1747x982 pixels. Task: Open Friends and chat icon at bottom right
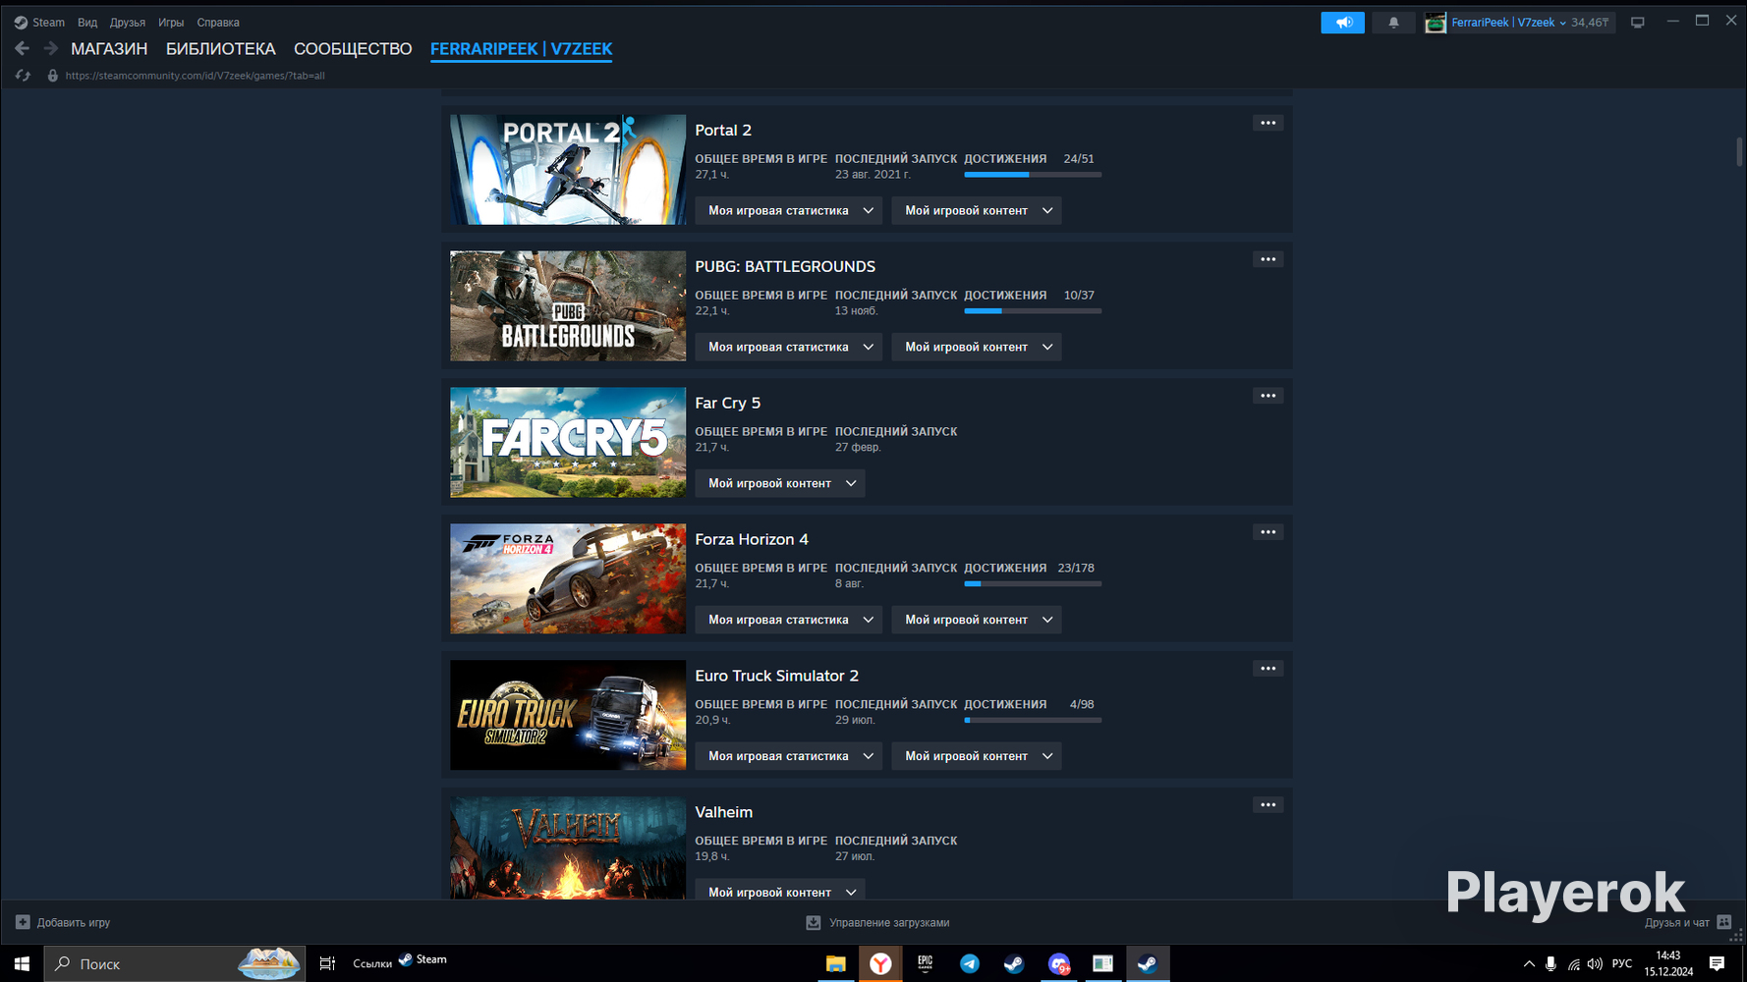click(x=1723, y=922)
